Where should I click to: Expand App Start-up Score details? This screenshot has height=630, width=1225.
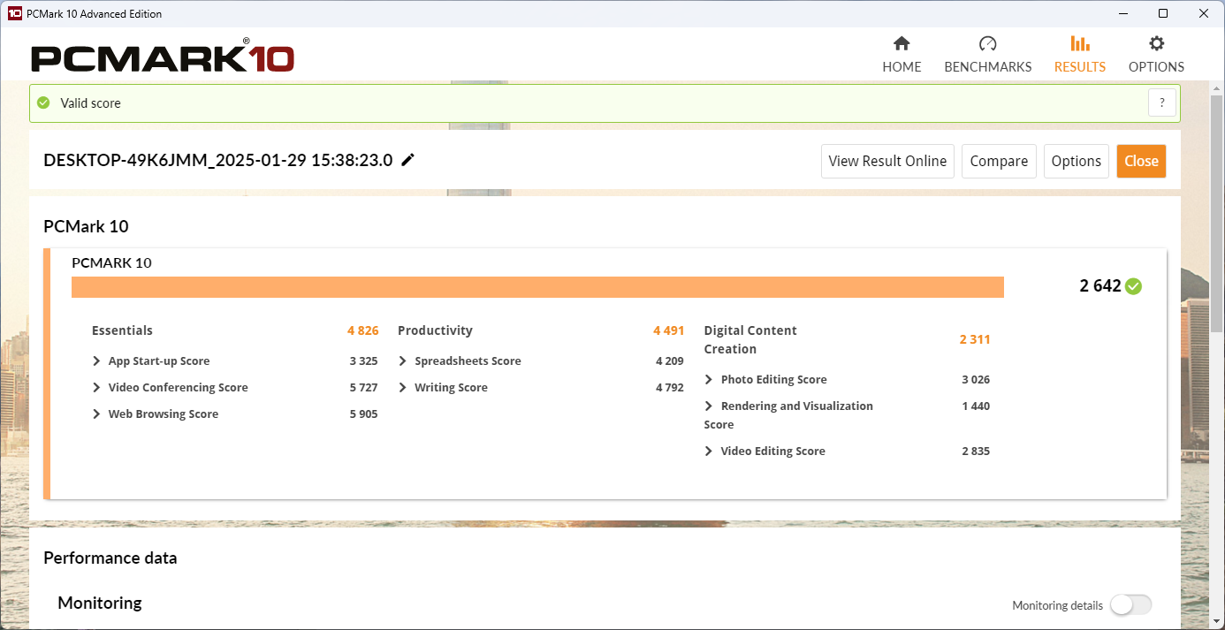click(x=96, y=361)
